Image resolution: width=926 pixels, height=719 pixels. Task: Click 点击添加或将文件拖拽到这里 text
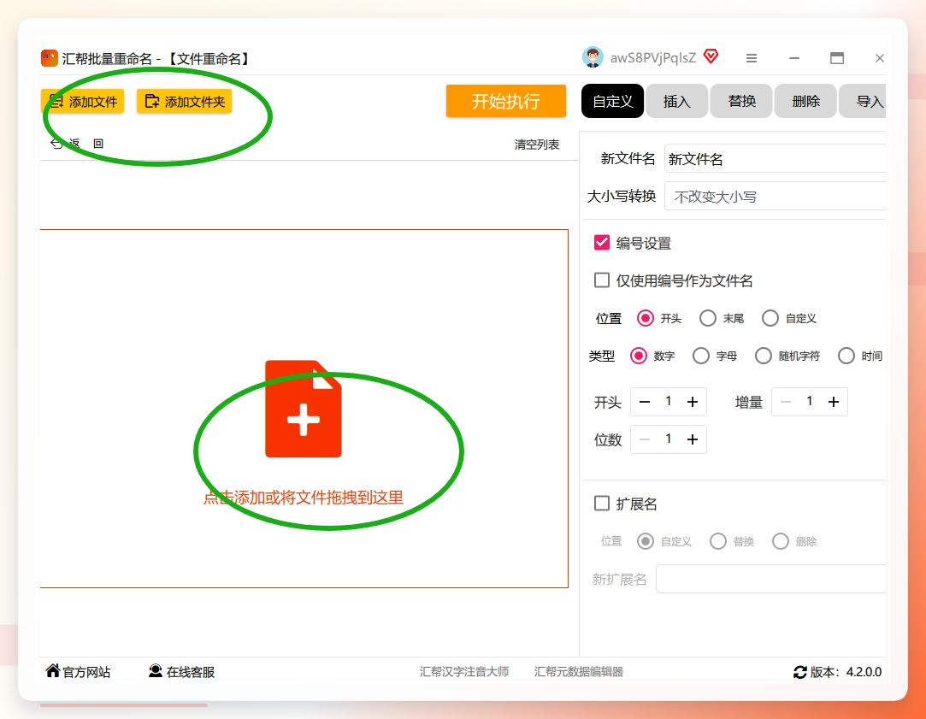[x=304, y=498]
